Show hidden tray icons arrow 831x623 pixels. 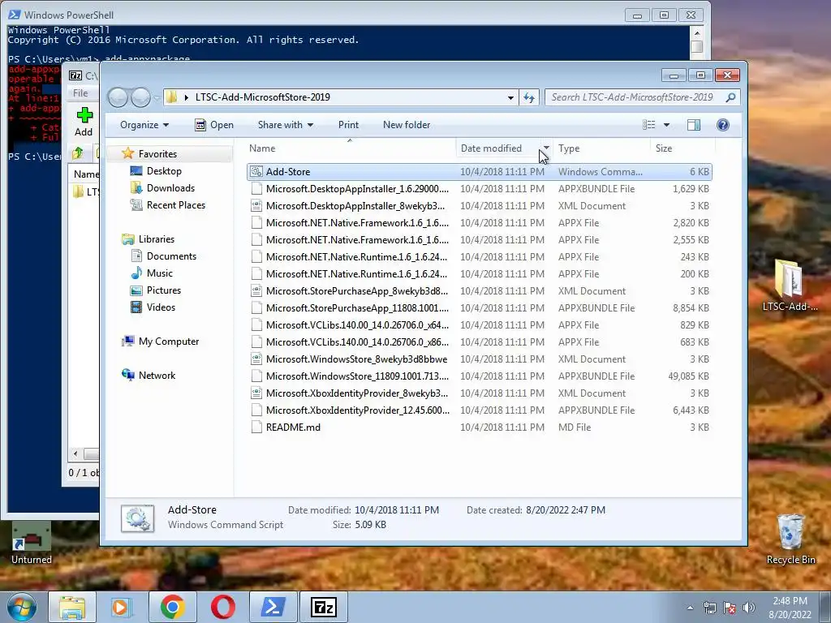690,608
